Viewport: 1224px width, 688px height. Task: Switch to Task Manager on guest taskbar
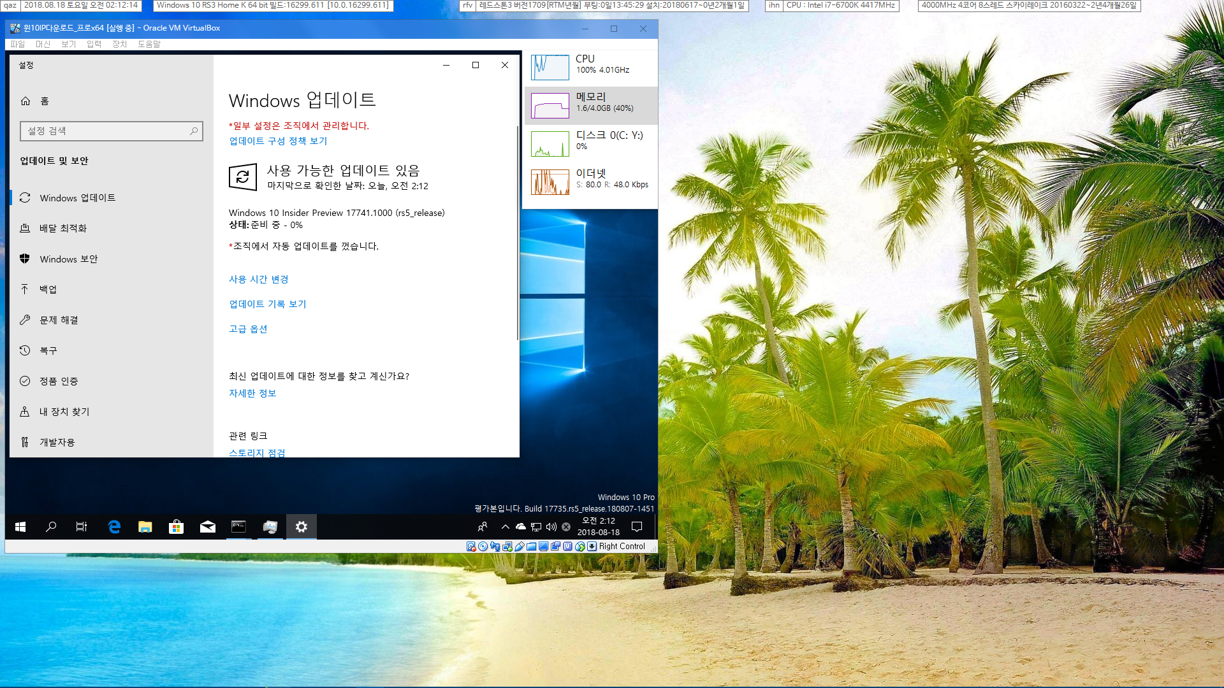(270, 527)
